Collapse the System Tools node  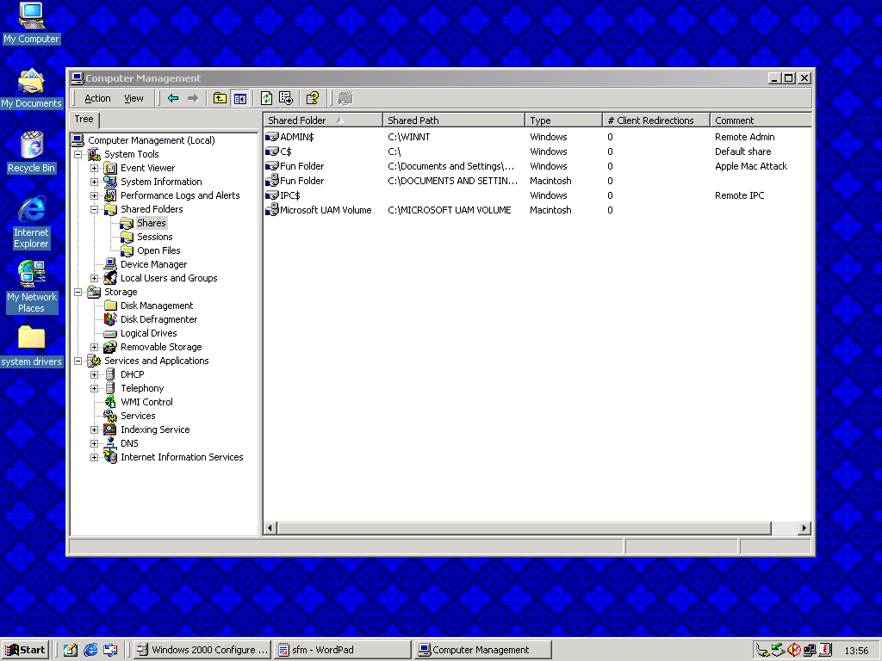coord(78,154)
